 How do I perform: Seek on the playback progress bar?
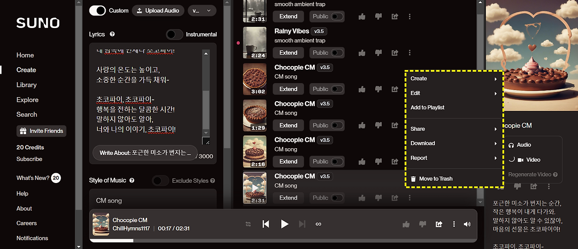pos(283,240)
